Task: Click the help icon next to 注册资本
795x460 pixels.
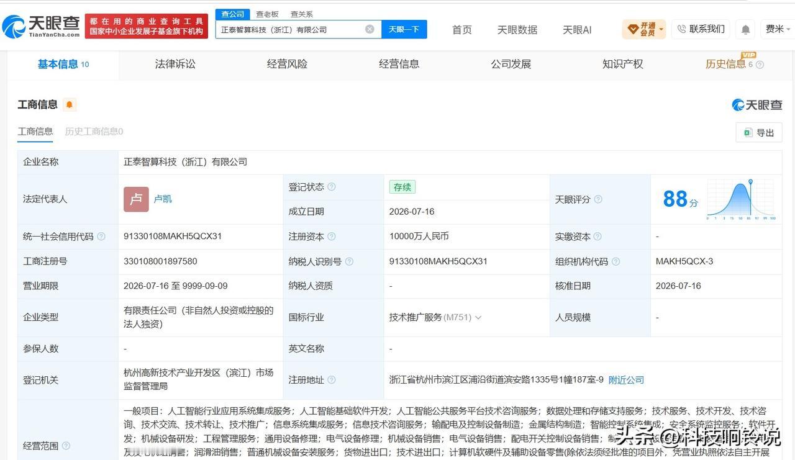Action: (332, 237)
